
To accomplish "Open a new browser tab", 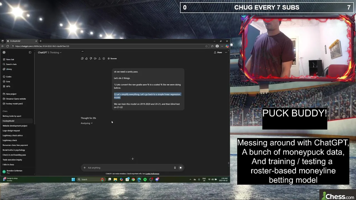I will [x=41, y=41].
